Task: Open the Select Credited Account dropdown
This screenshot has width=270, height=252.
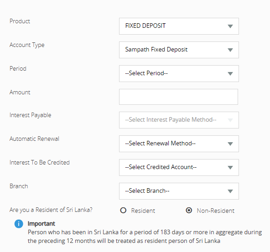Action: click(x=179, y=168)
